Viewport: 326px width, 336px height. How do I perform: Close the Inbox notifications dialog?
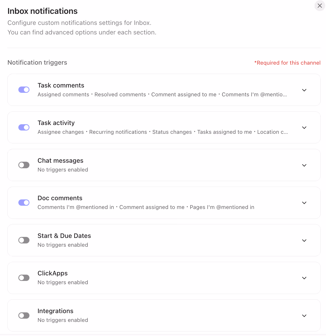[x=320, y=6]
